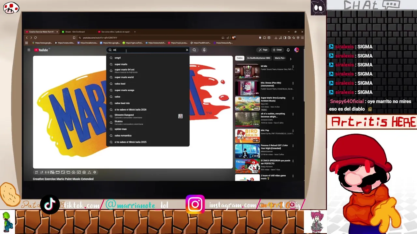
Task: Select the "Todos" filter chip
Action: point(239,58)
